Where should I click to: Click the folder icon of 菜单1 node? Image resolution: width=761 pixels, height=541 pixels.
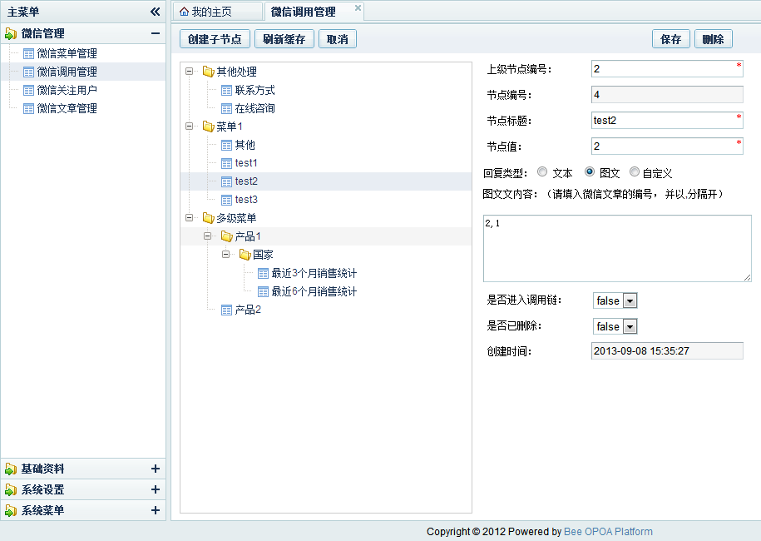tap(210, 127)
